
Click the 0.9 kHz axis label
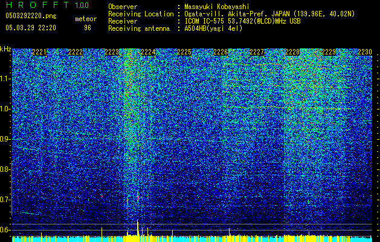click(x=5, y=139)
